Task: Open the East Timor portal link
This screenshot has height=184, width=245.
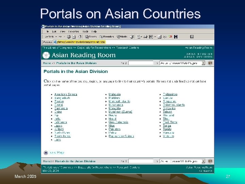Action: (170, 122)
